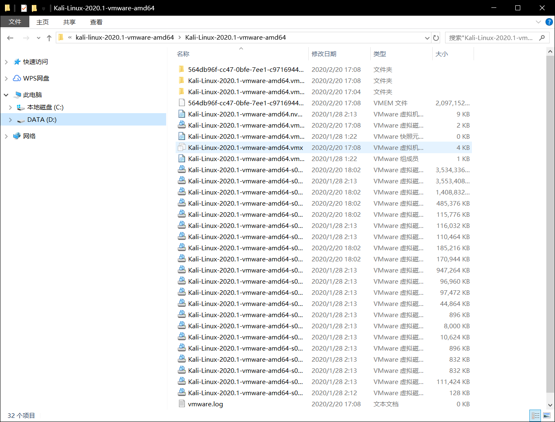This screenshot has height=422, width=555.
Task: Go back with the Back arrow
Action: pyautogui.click(x=10, y=38)
